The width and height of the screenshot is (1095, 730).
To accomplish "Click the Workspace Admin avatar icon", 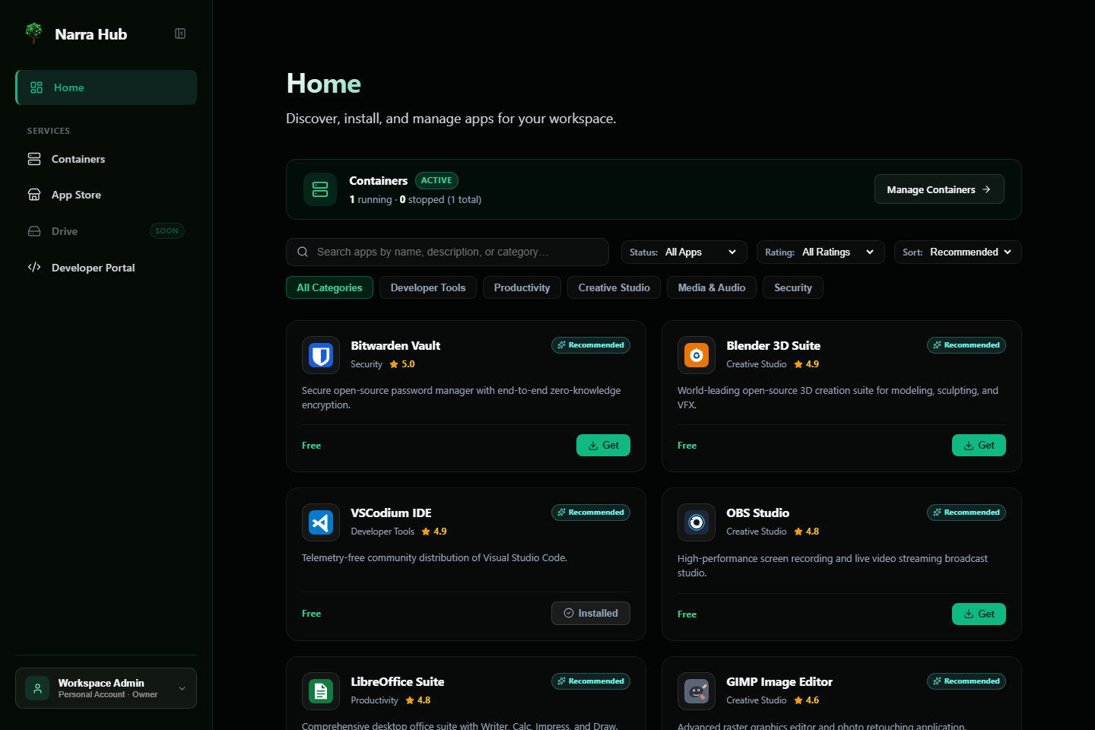I will pyautogui.click(x=37, y=688).
